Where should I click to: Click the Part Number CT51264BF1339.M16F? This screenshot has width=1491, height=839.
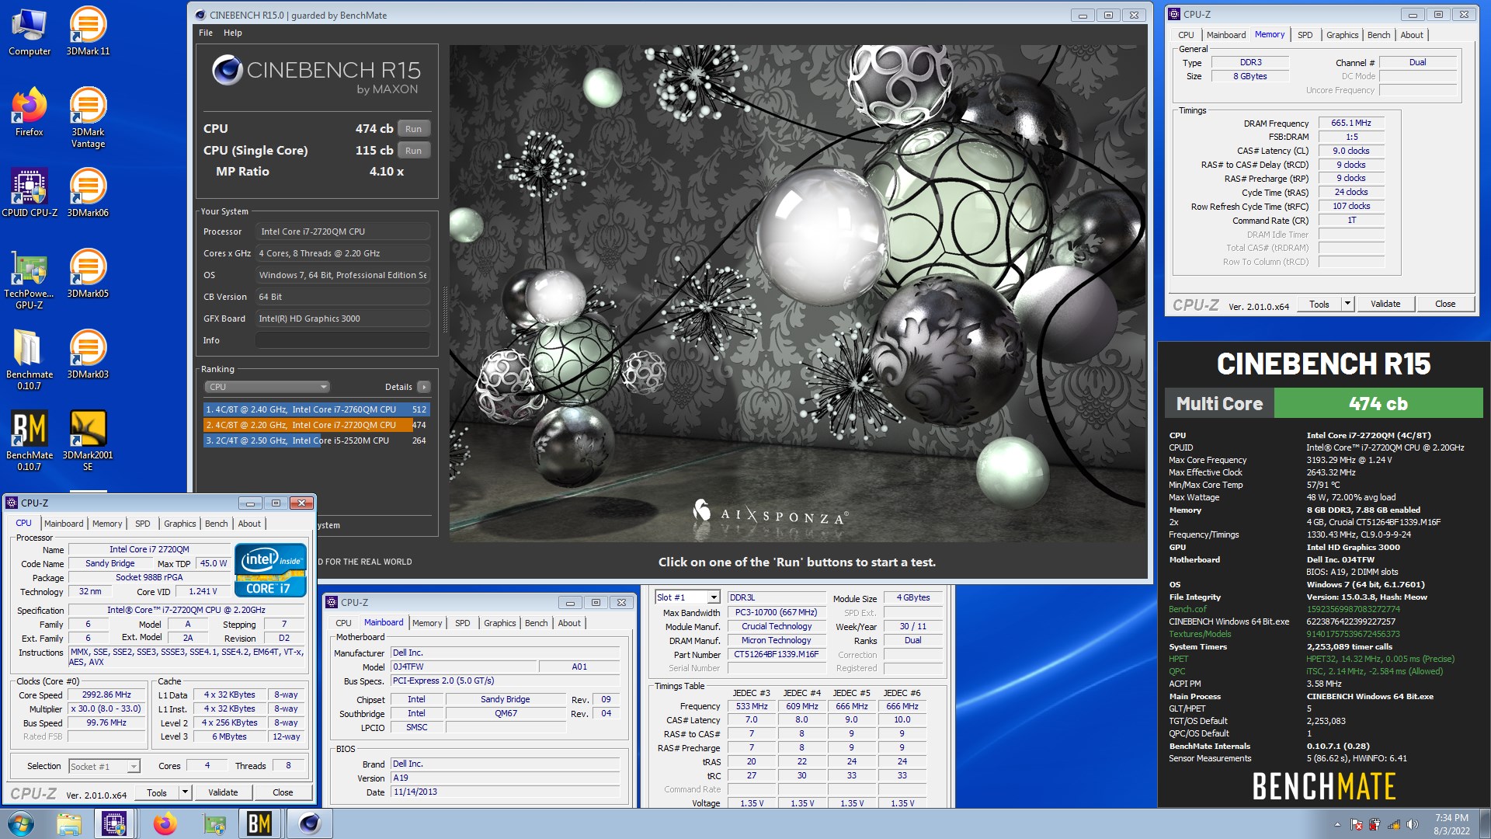click(x=777, y=654)
